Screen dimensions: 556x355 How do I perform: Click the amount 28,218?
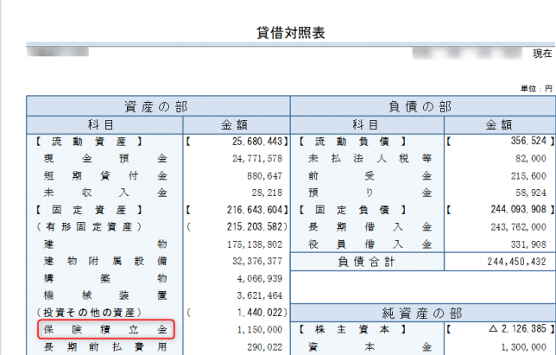267,193
